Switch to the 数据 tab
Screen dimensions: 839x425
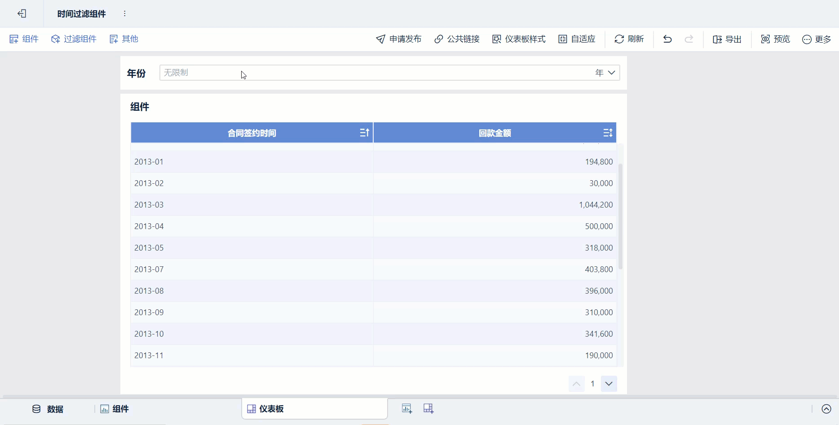click(x=48, y=409)
